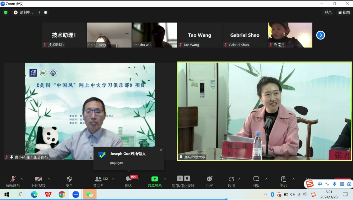Open the Apps (应用) menu
This screenshot has width=353, height=200.
click(x=231, y=179)
